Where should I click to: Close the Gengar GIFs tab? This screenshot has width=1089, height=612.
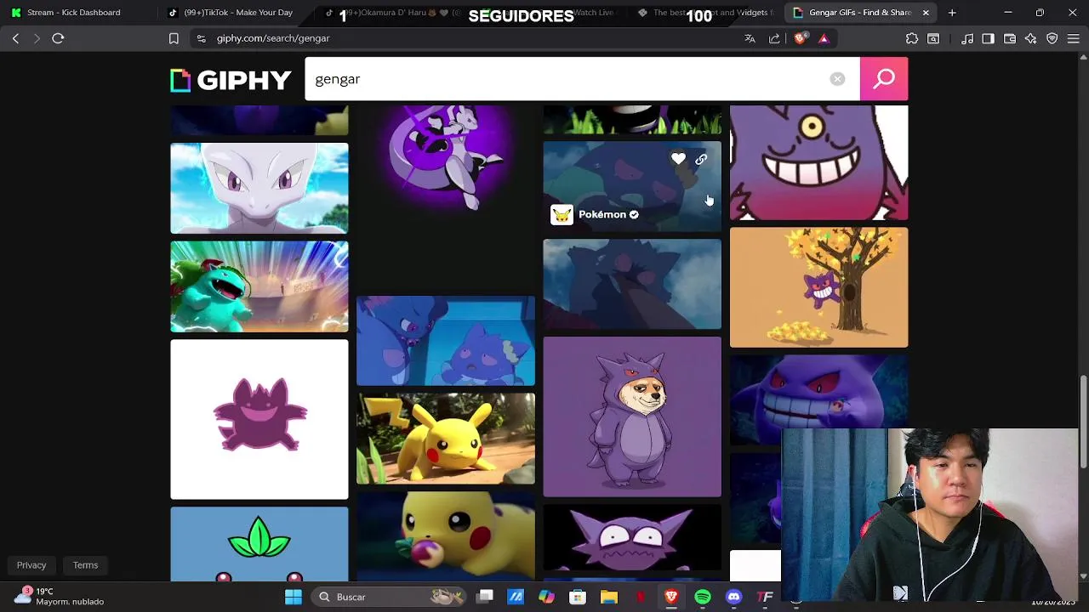[926, 13]
